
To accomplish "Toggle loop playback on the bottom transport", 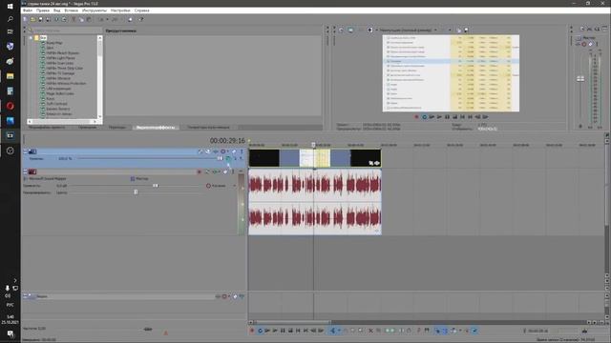I will [x=260, y=331].
